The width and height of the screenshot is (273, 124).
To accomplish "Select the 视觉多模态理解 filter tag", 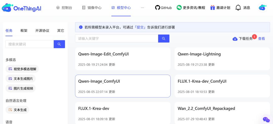I will click(22, 69).
